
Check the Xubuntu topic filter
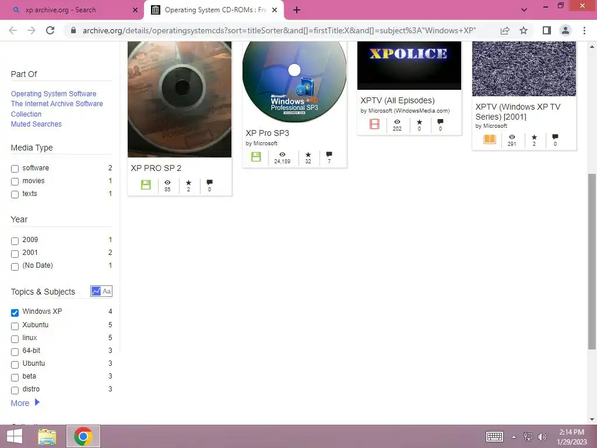click(15, 326)
